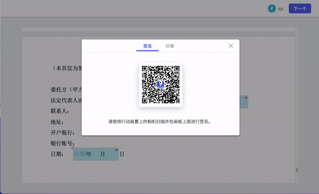319x194 pixels.
Task: Switch to the 印章 tab
Action: click(170, 46)
